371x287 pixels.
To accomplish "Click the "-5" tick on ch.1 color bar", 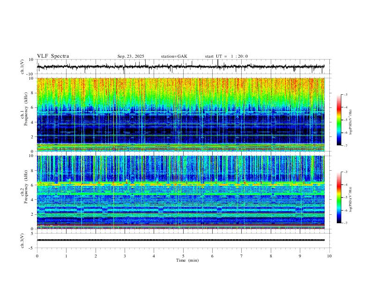I will (x=346, y=120).
